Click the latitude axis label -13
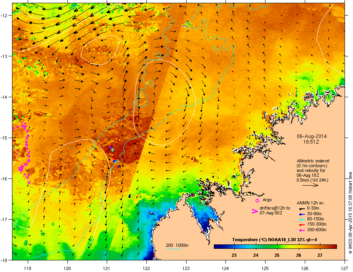The height and width of the screenshot is (272, 353). tap(4, 56)
